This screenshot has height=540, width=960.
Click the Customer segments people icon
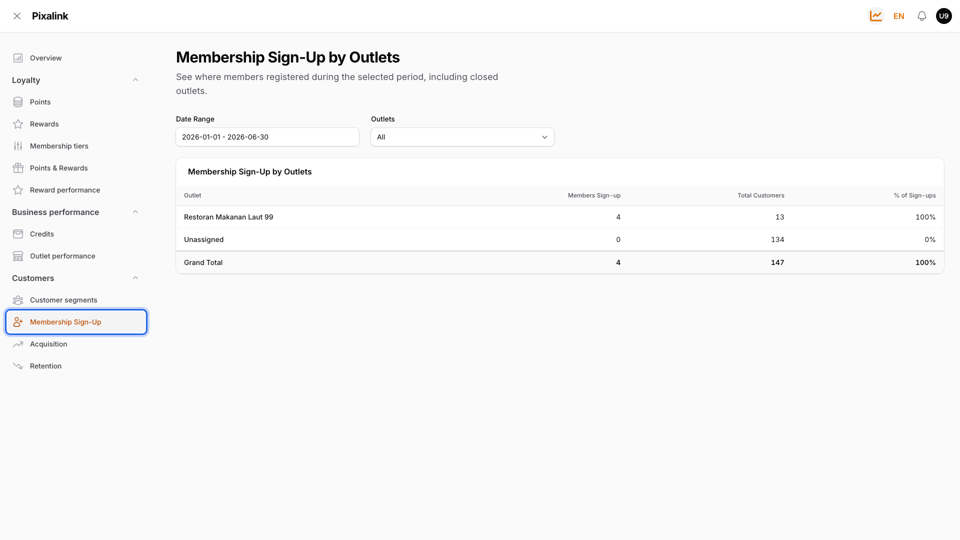18,300
